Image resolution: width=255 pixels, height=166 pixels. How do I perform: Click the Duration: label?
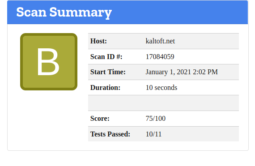pyautogui.click(x=105, y=88)
